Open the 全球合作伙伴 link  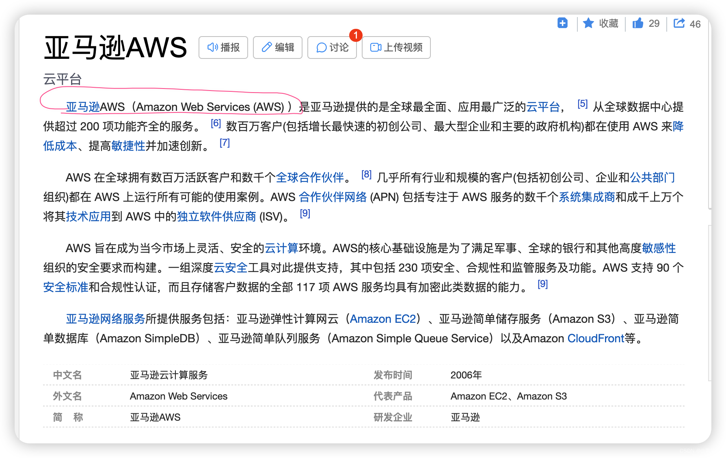pyautogui.click(x=310, y=177)
